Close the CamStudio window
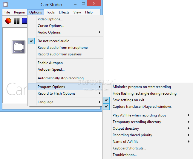This screenshot has height=159, width=193. (x=94, y=4)
